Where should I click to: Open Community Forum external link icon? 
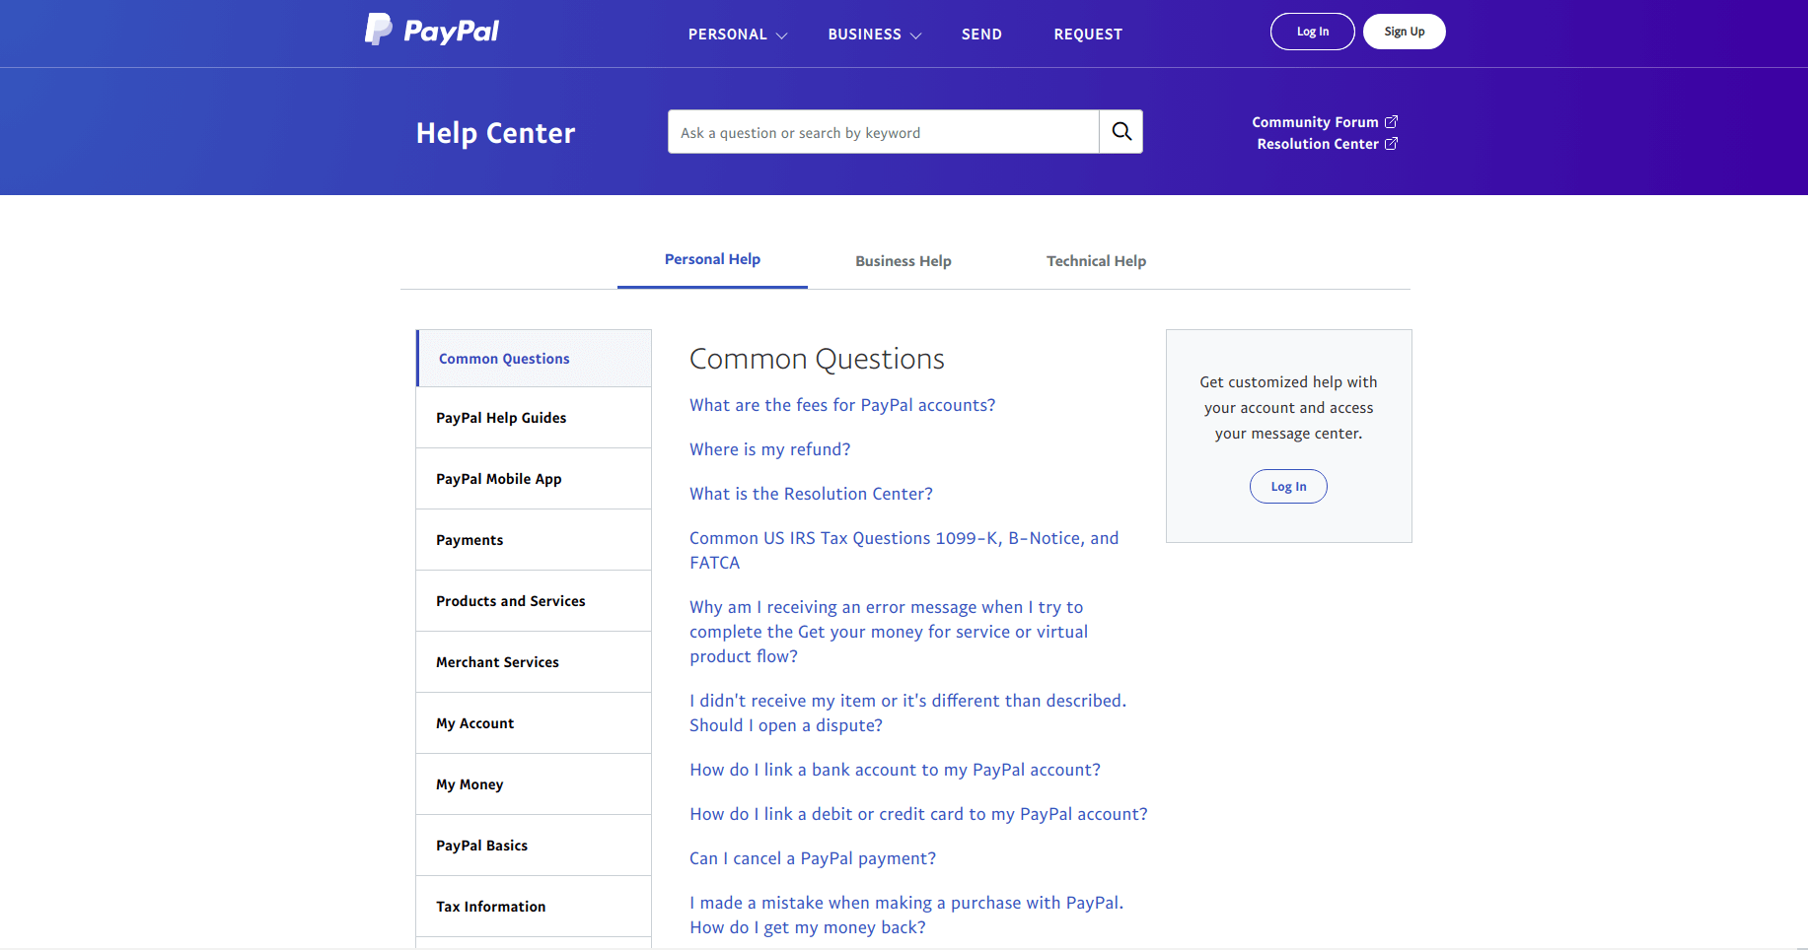(x=1391, y=122)
